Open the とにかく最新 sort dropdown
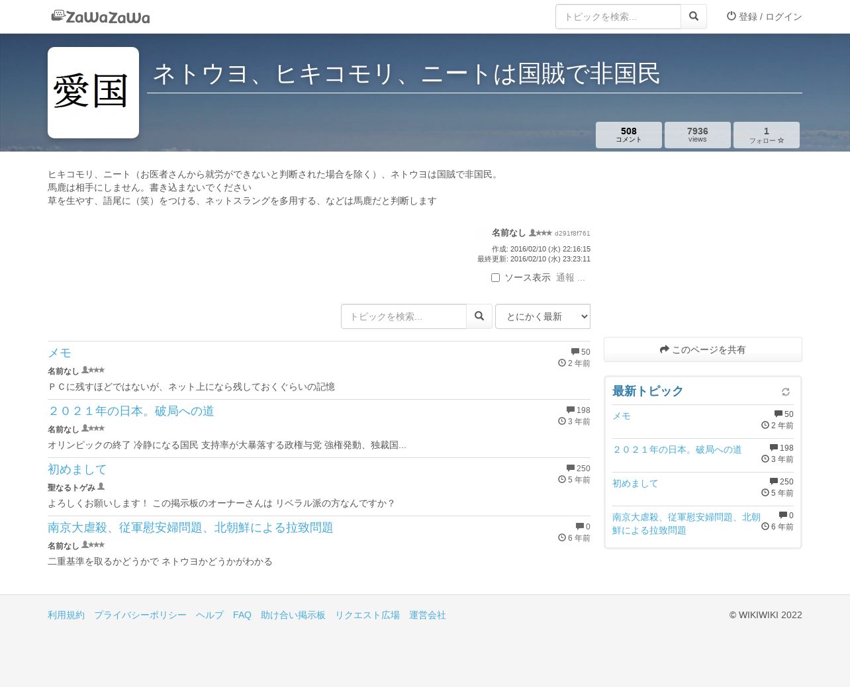 tap(542, 316)
